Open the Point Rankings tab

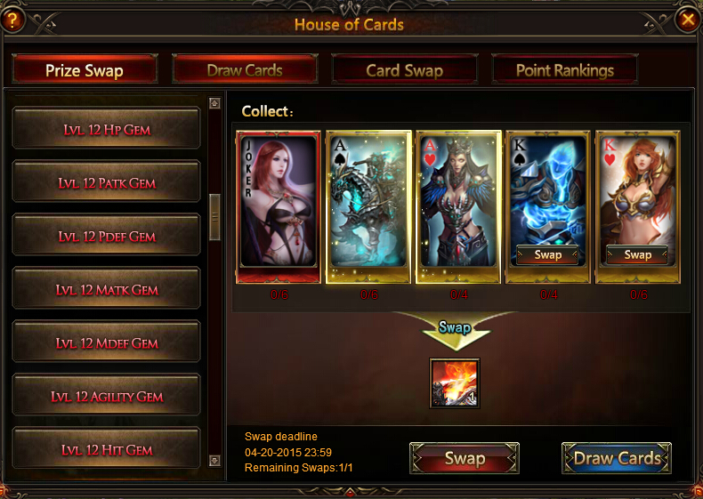565,69
